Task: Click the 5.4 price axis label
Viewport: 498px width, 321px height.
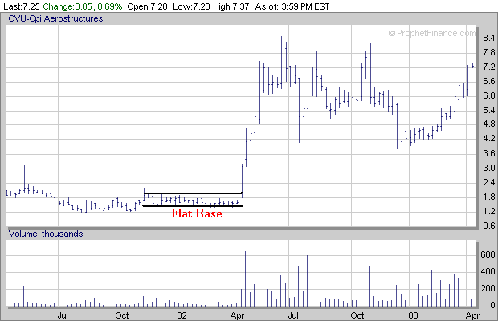Action: (489, 110)
